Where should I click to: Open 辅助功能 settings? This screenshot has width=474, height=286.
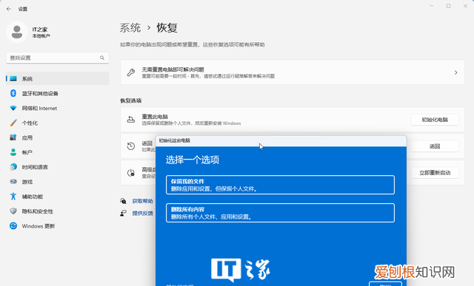(58, 197)
